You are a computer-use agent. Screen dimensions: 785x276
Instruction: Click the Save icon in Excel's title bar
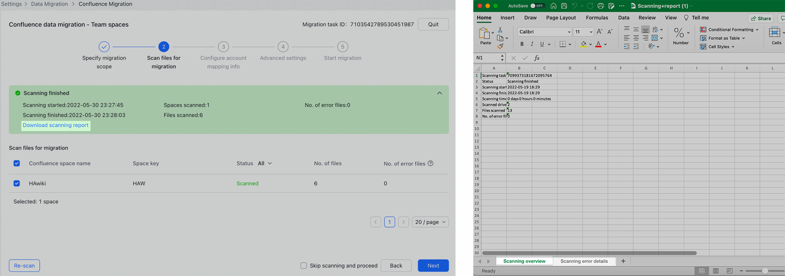pyautogui.click(x=563, y=6)
